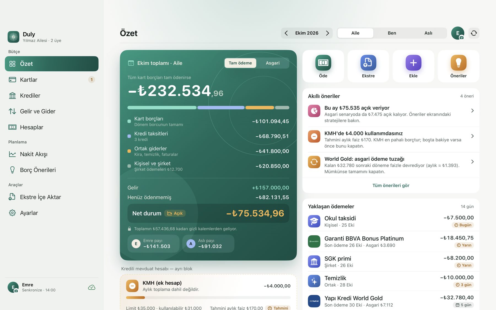Open Aslı payı chip

coord(208,244)
